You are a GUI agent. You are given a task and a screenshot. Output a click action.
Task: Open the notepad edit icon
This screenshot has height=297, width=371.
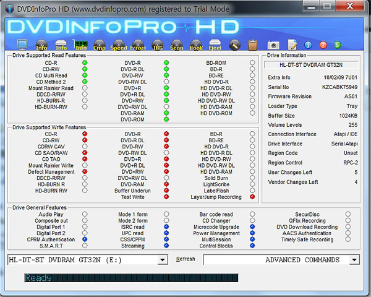(292, 45)
